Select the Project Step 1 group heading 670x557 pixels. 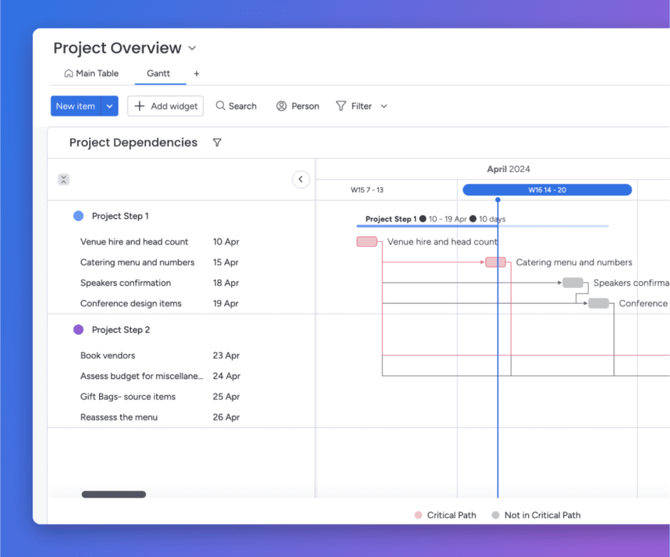[121, 216]
